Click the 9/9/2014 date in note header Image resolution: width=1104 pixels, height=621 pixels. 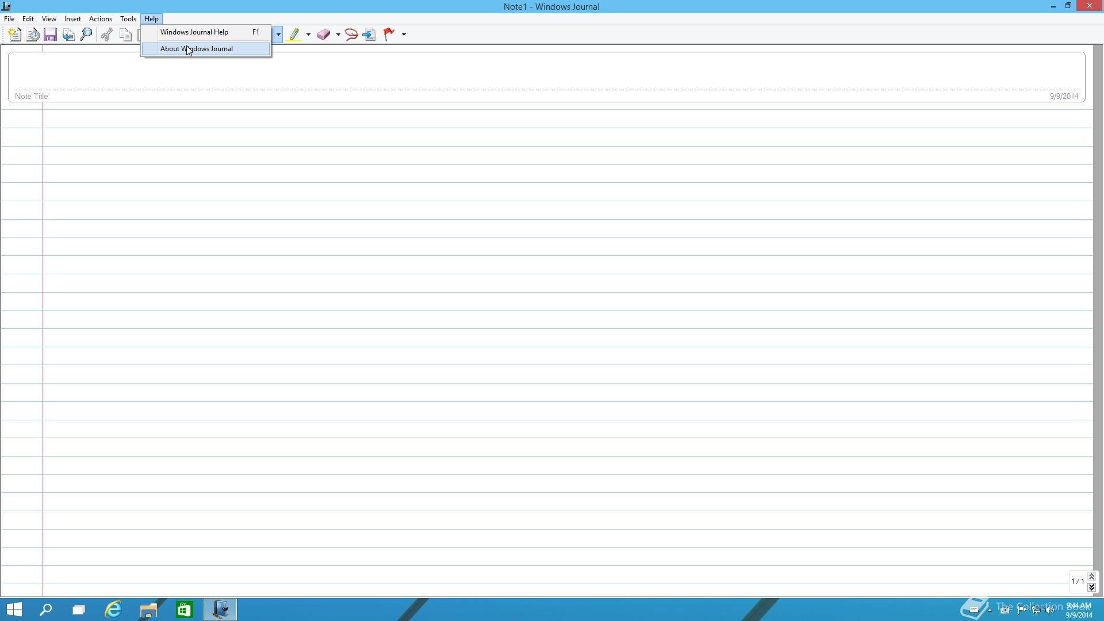pos(1064,97)
